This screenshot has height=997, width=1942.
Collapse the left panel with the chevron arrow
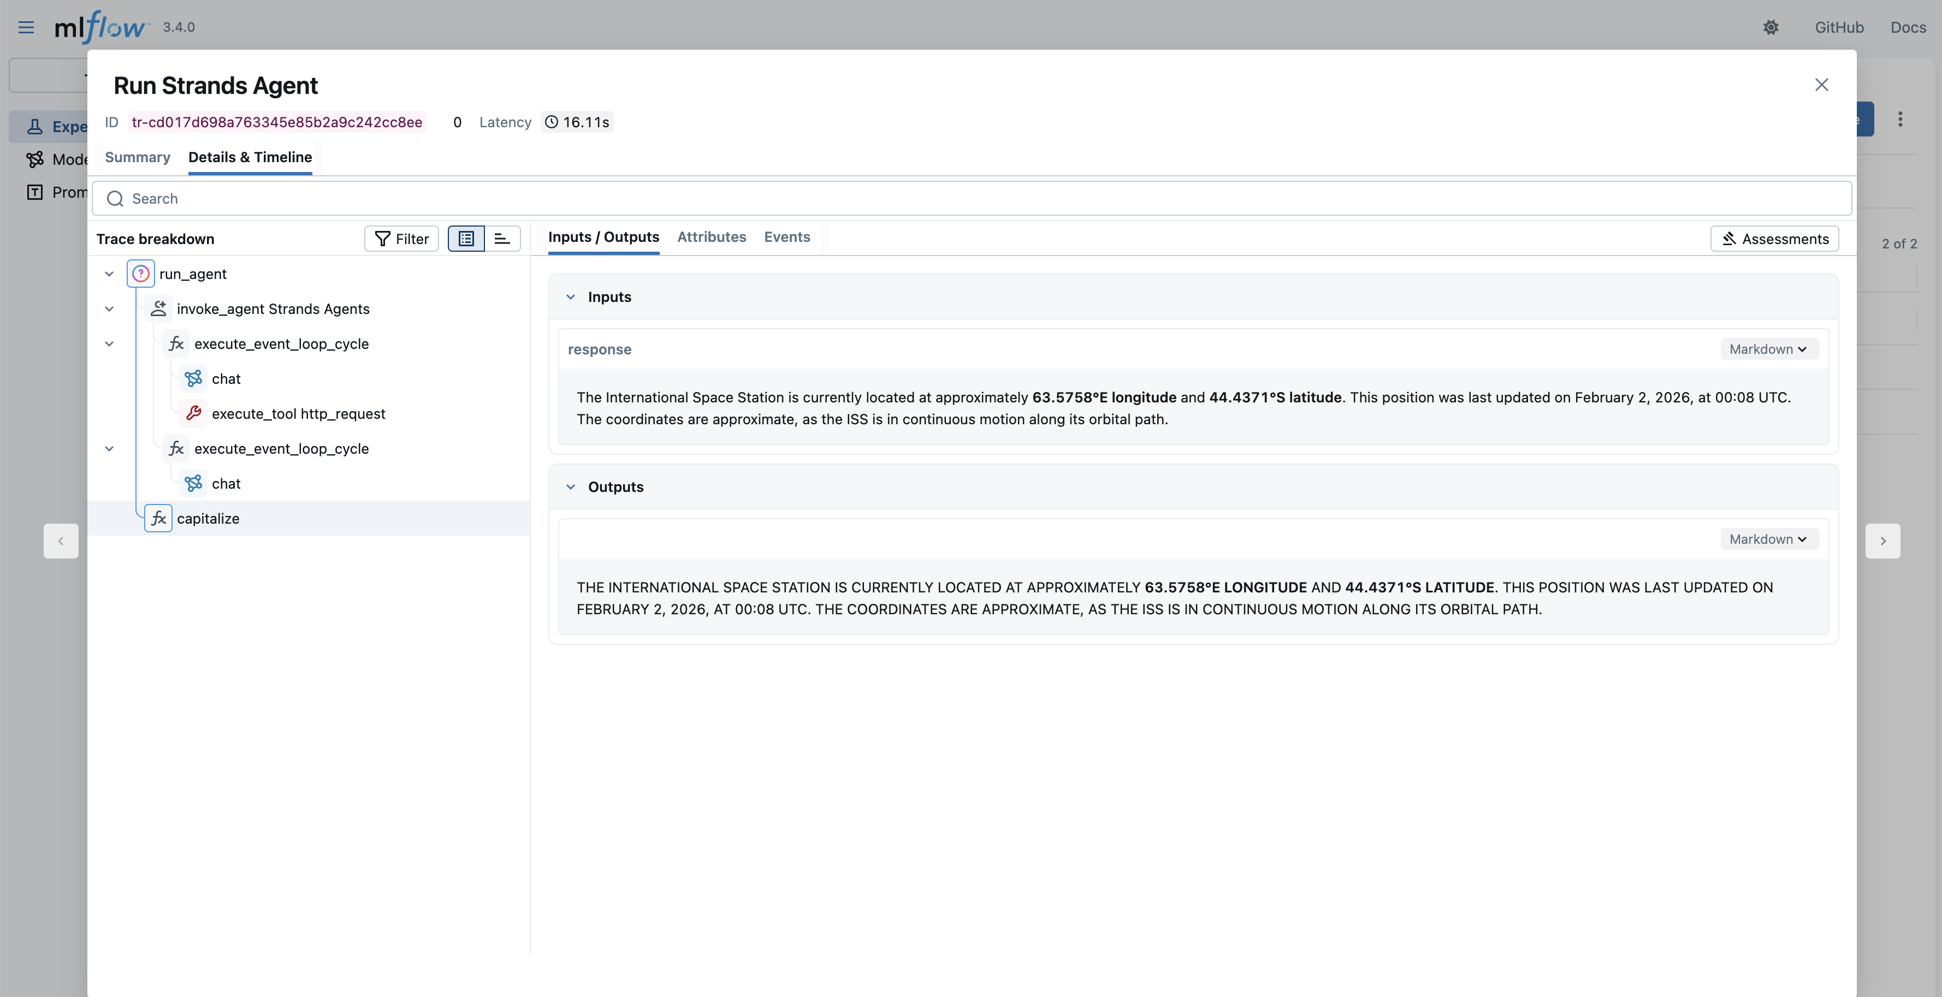[61, 541]
